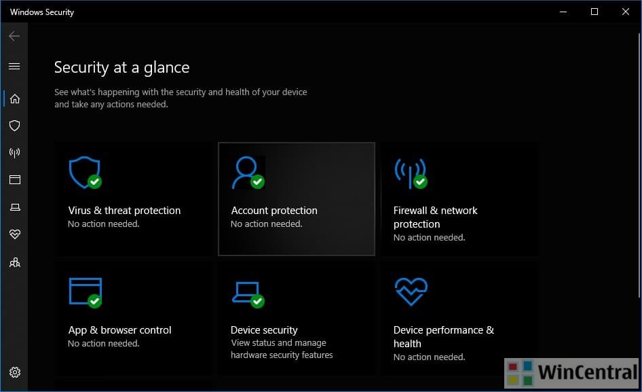Open Device performance & health heart sidebar icon
This screenshot has width=642, height=392.
14,234
